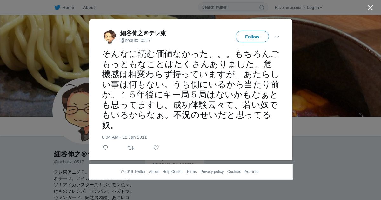381x200 pixels.
Task: Expand the tweet options chevron next to Follow
Action: [277, 37]
